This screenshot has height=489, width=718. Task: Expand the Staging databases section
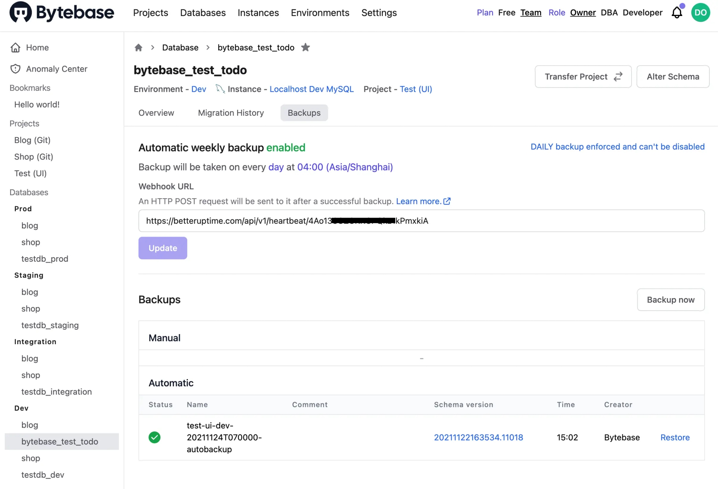pos(28,274)
